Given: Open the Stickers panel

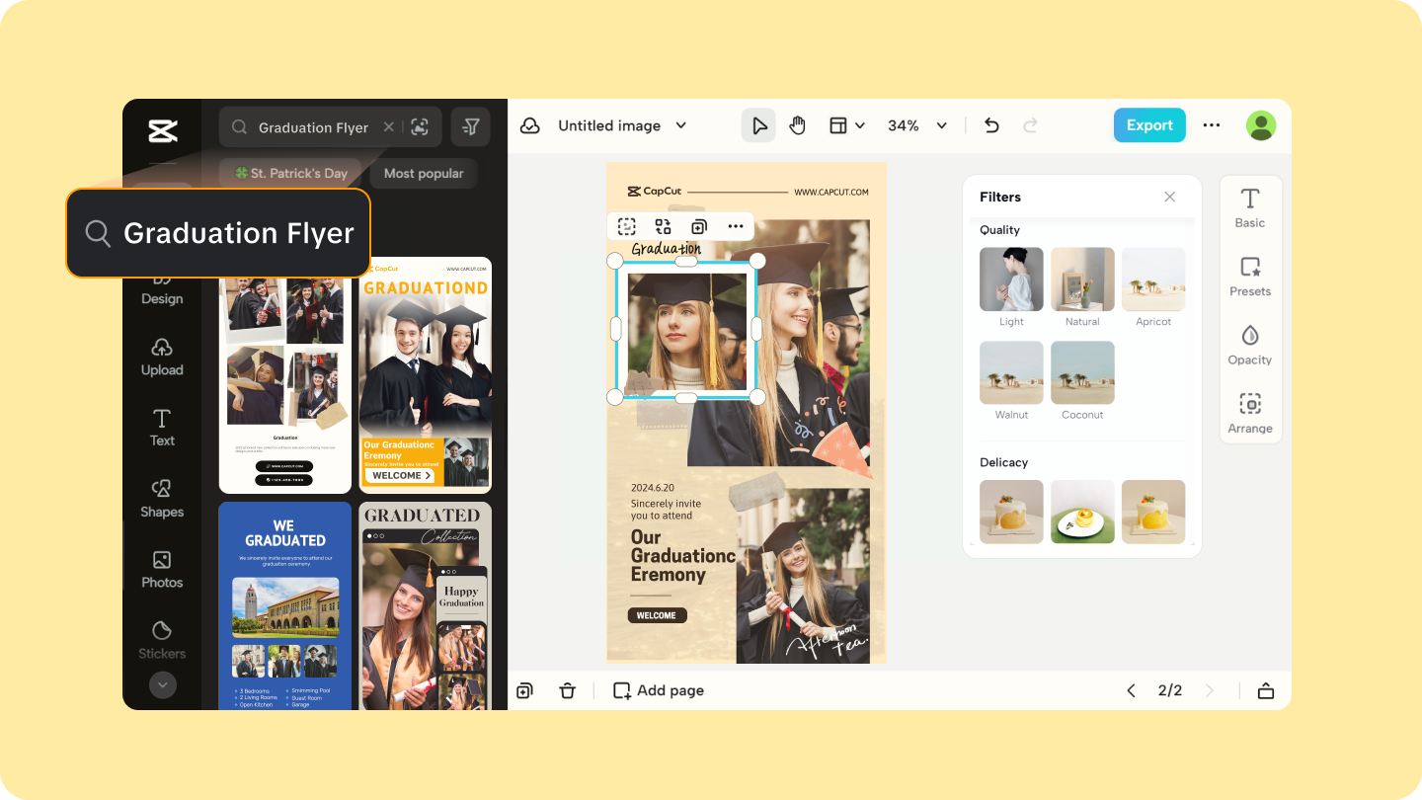Looking at the screenshot, I should point(162,640).
